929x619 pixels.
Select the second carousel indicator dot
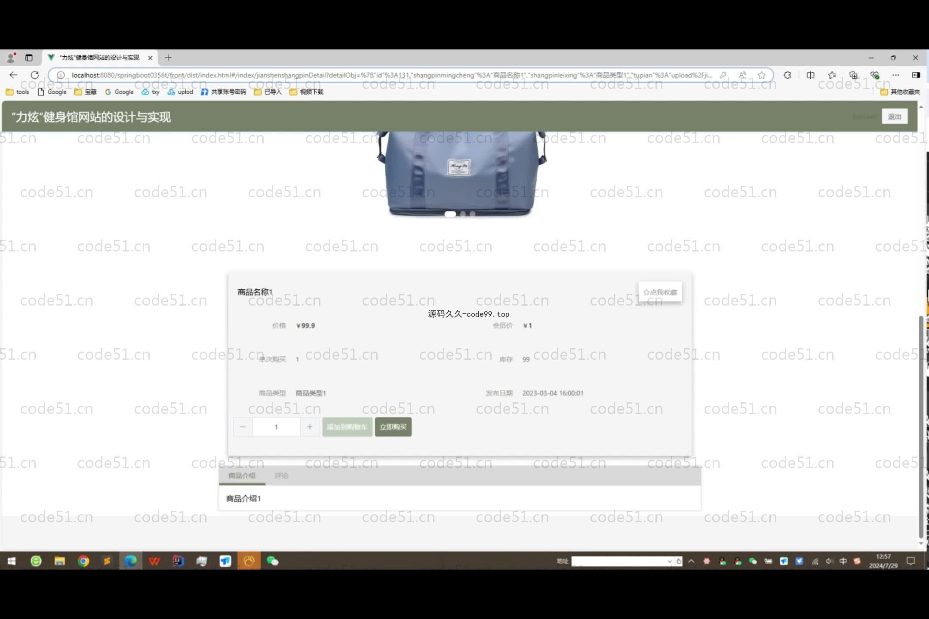pyautogui.click(x=463, y=214)
